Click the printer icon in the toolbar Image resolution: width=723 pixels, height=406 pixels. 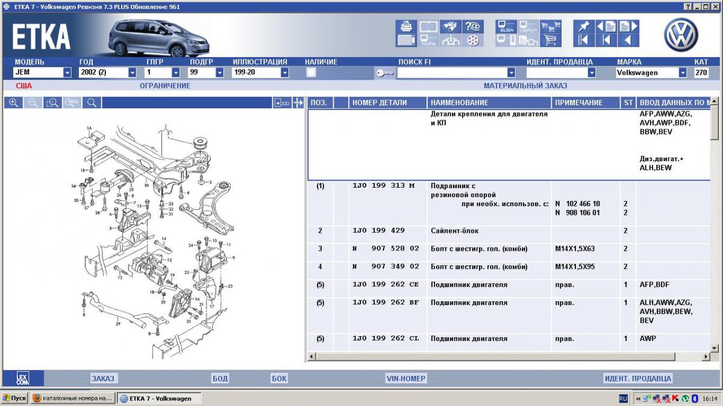tap(406, 26)
